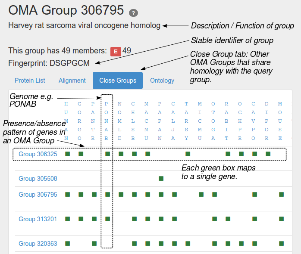
Task: Click the NOMLE genome column header
Action: 119,121
